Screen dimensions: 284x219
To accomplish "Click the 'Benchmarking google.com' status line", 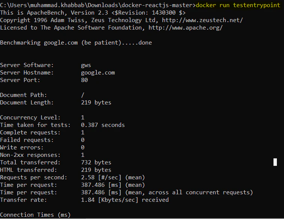I will coord(76,43).
